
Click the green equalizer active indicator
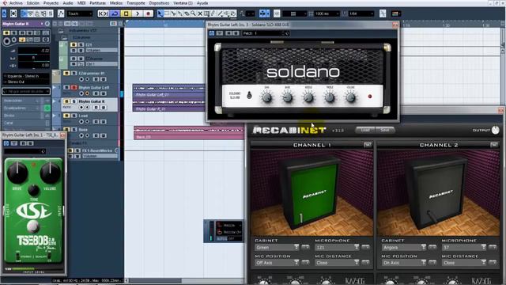[47, 108]
